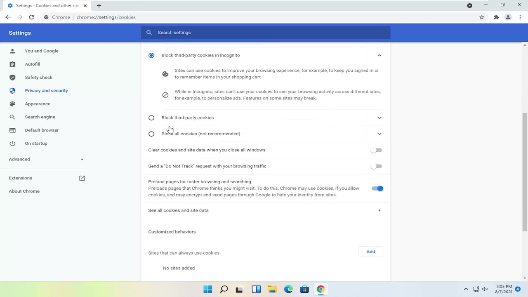Open the clock and date in taskbar
This screenshot has height=297, width=528.
point(504,289)
